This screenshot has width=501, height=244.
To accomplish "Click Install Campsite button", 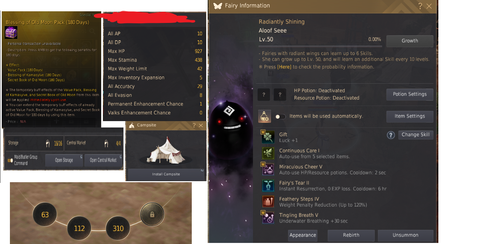I will [x=166, y=174].
